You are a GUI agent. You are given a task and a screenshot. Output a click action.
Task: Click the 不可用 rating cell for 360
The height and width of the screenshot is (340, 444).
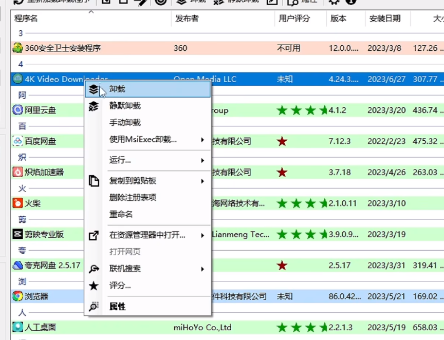pyautogui.click(x=288, y=48)
